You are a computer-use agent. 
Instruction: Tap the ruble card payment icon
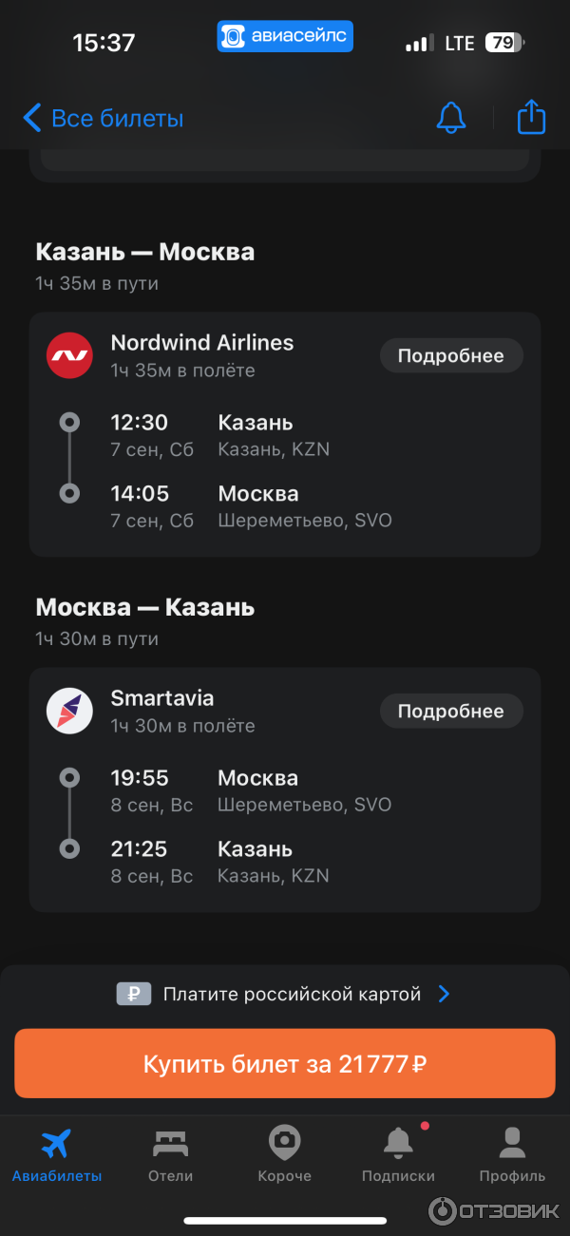(x=134, y=994)
